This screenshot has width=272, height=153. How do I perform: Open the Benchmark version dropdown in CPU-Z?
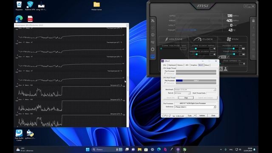click(x=195, y=90)
